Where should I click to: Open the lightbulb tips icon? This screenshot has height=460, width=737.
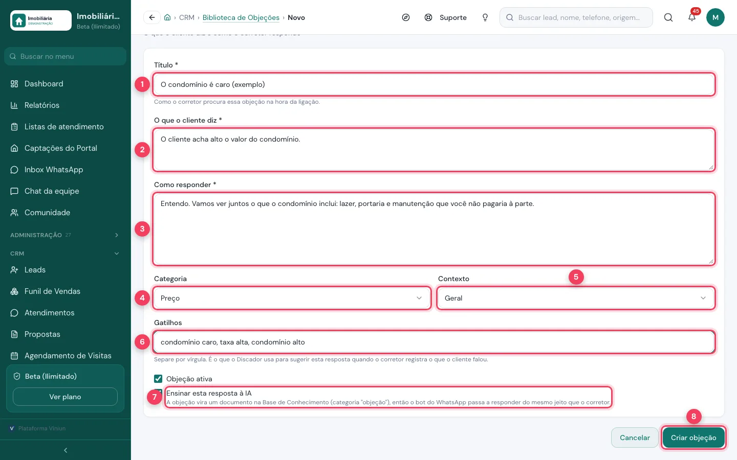pyautogui.click(x=485, y=17)
